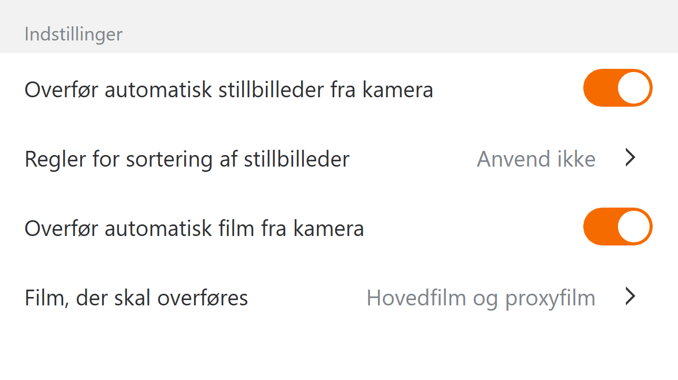This screenshot has width=678, height=380.
Task: Click the word 'proxyfilm' in film row
Action: pos(550,298)
